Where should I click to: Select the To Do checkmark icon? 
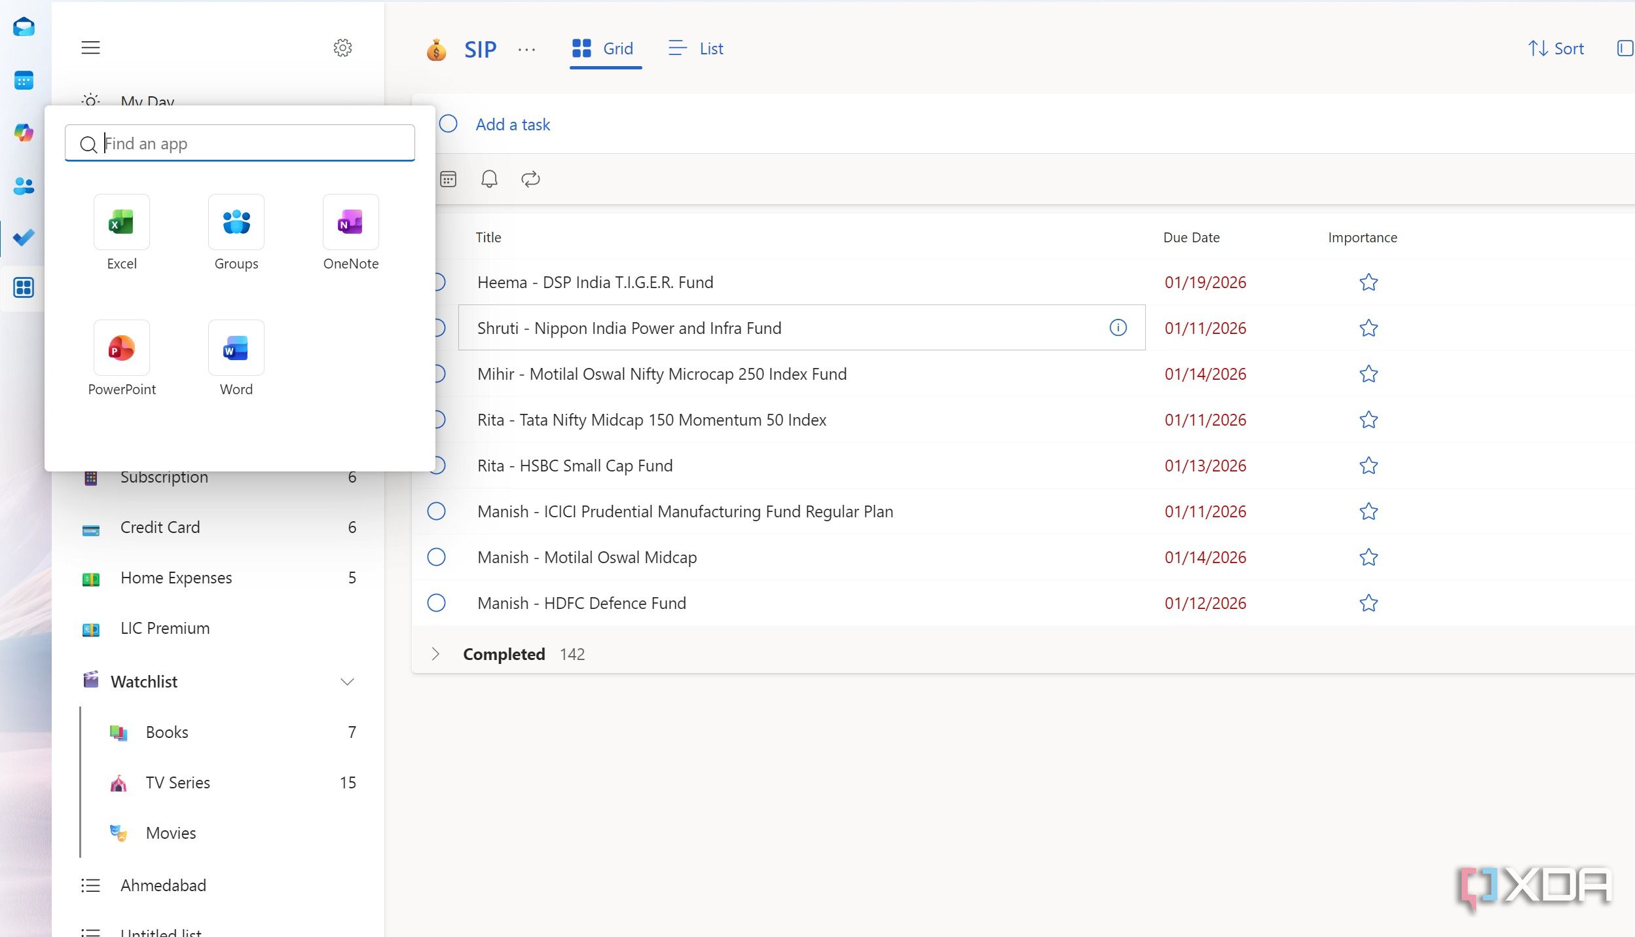pyautogui.click(x=24, y=237)
